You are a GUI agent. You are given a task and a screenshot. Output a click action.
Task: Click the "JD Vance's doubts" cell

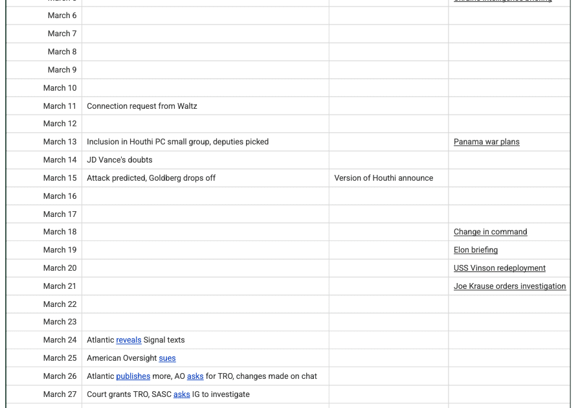pyautogui.click(x=120, y=160)
